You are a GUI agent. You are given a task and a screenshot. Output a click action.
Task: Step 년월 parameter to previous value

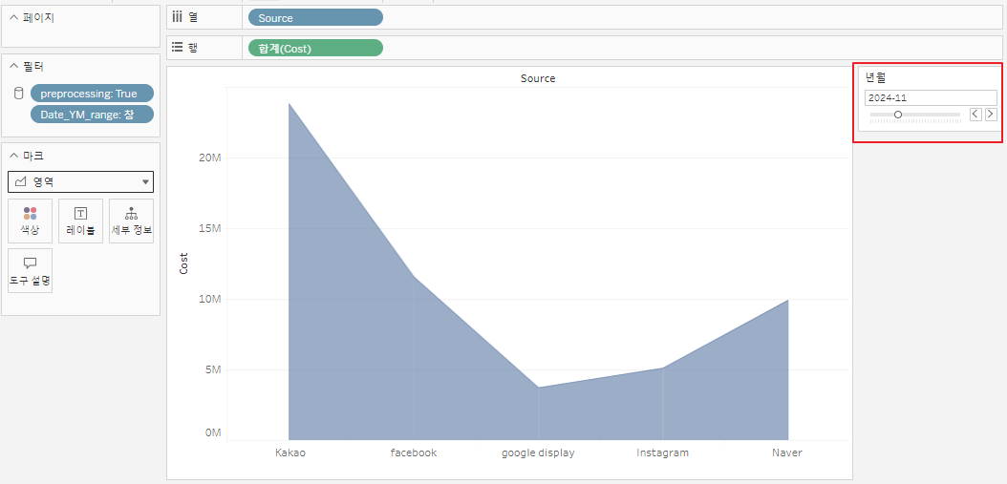click(975, 115)
